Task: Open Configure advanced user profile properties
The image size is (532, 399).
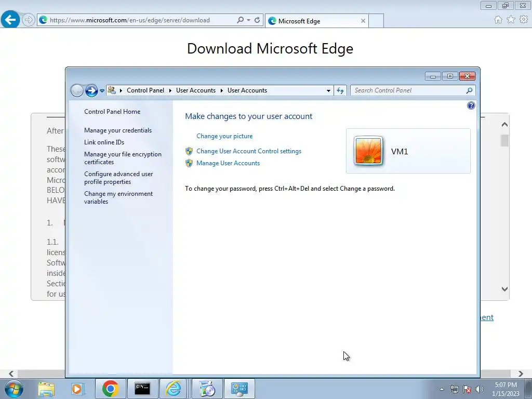Action: tap(118, 178)
